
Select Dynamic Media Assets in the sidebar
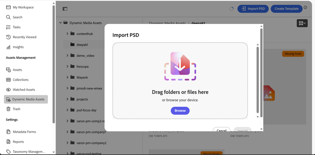(26, 99)
